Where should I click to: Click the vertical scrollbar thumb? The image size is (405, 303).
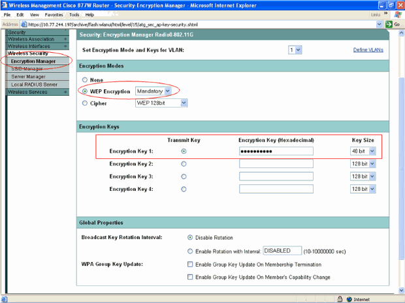401,169
